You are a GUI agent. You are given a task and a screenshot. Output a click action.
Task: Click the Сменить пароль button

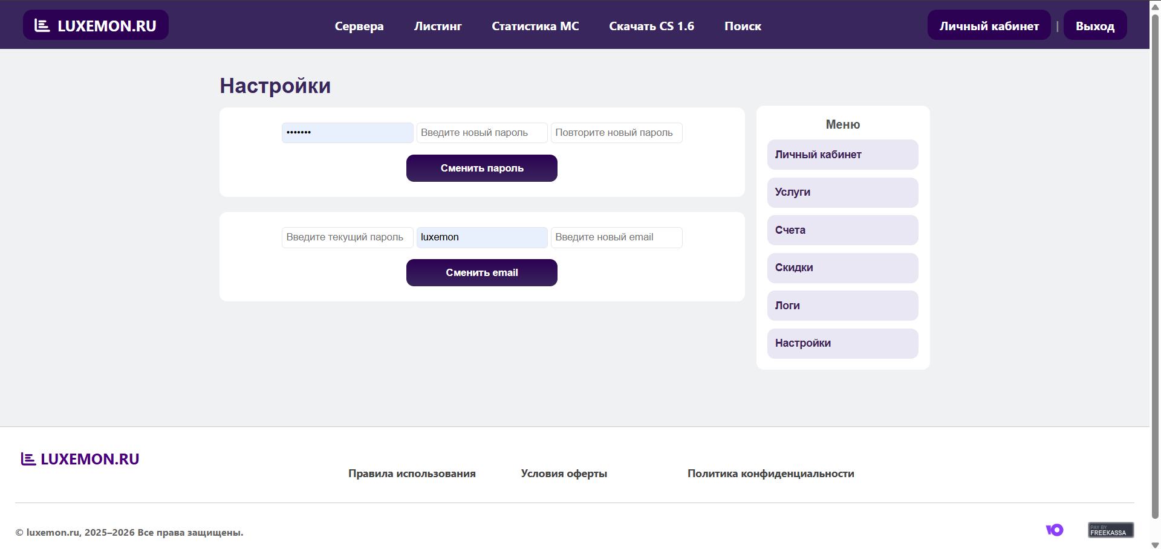pos(481,168)
